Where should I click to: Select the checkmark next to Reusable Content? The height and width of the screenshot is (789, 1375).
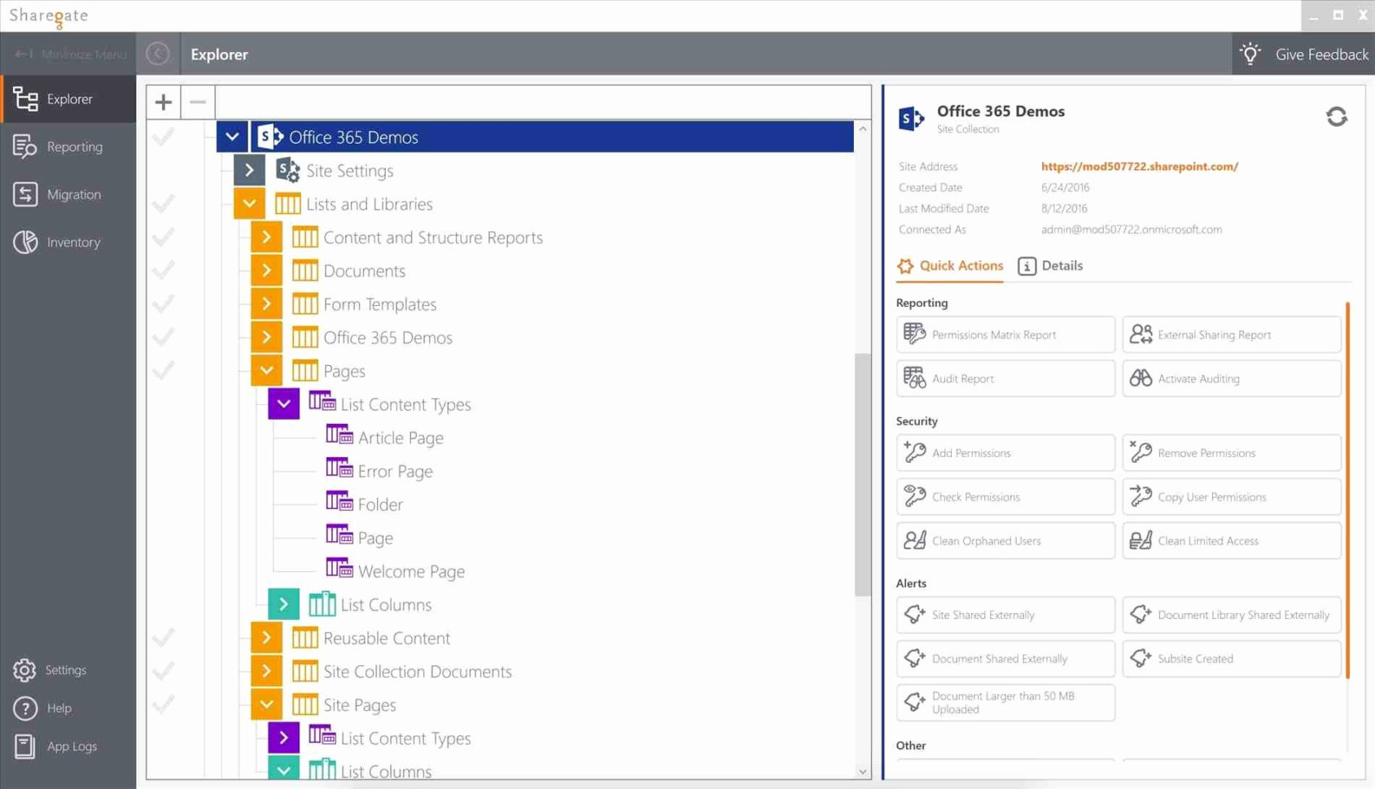pos(164,637)
